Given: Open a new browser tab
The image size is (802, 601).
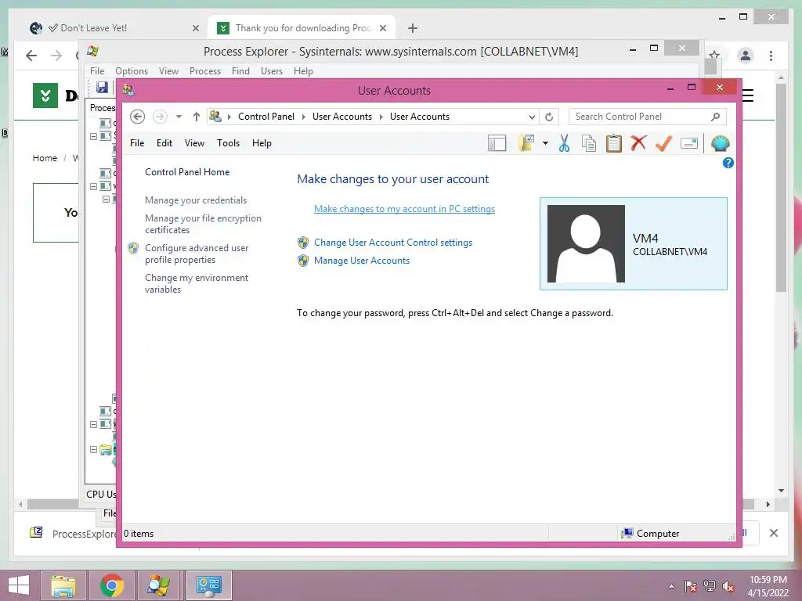Looking at the screenshot, I should [413, 29].
